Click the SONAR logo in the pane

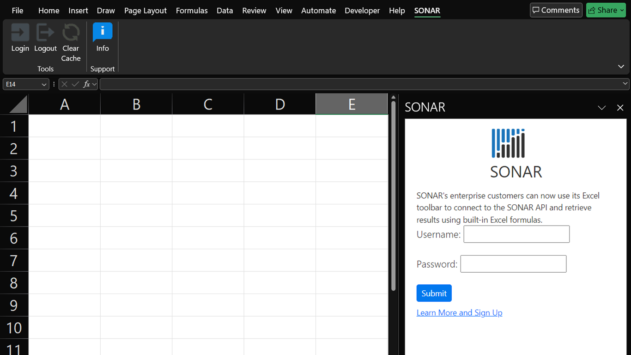coord(509,143)
